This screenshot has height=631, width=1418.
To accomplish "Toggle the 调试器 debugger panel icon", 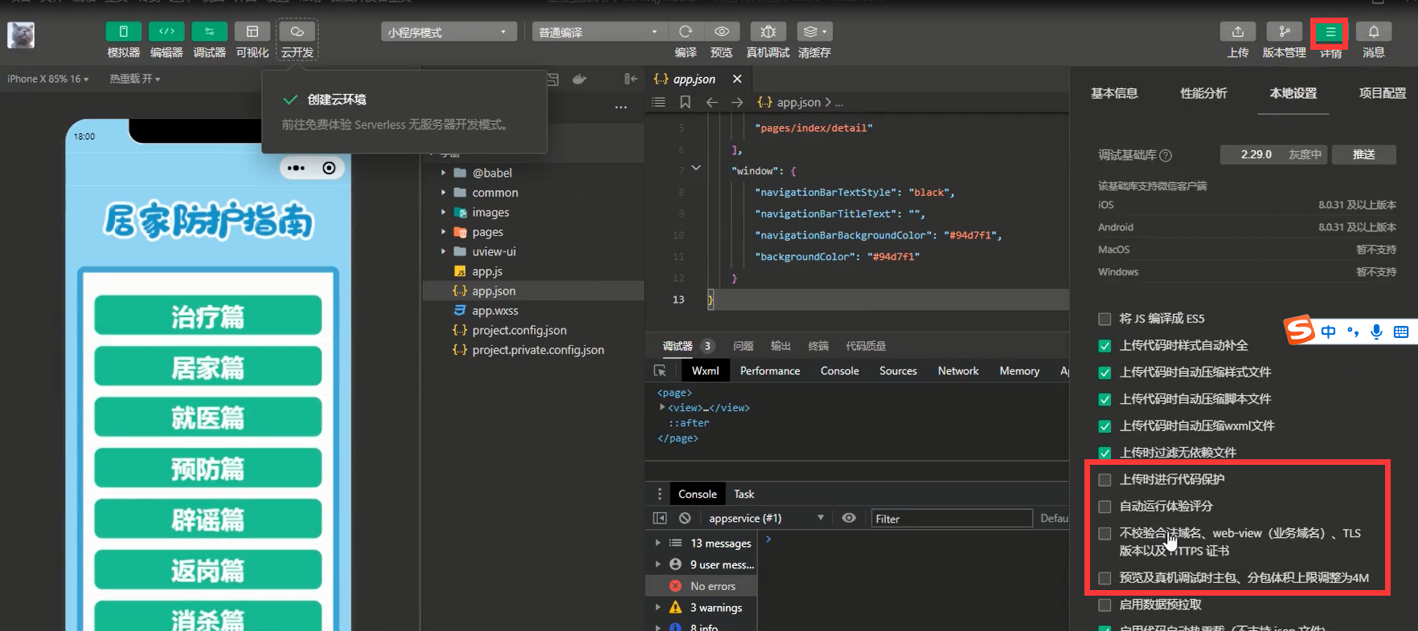I will 209,32.
